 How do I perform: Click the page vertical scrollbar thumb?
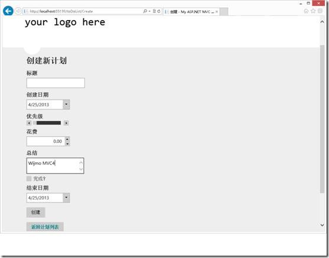point(323,119)
